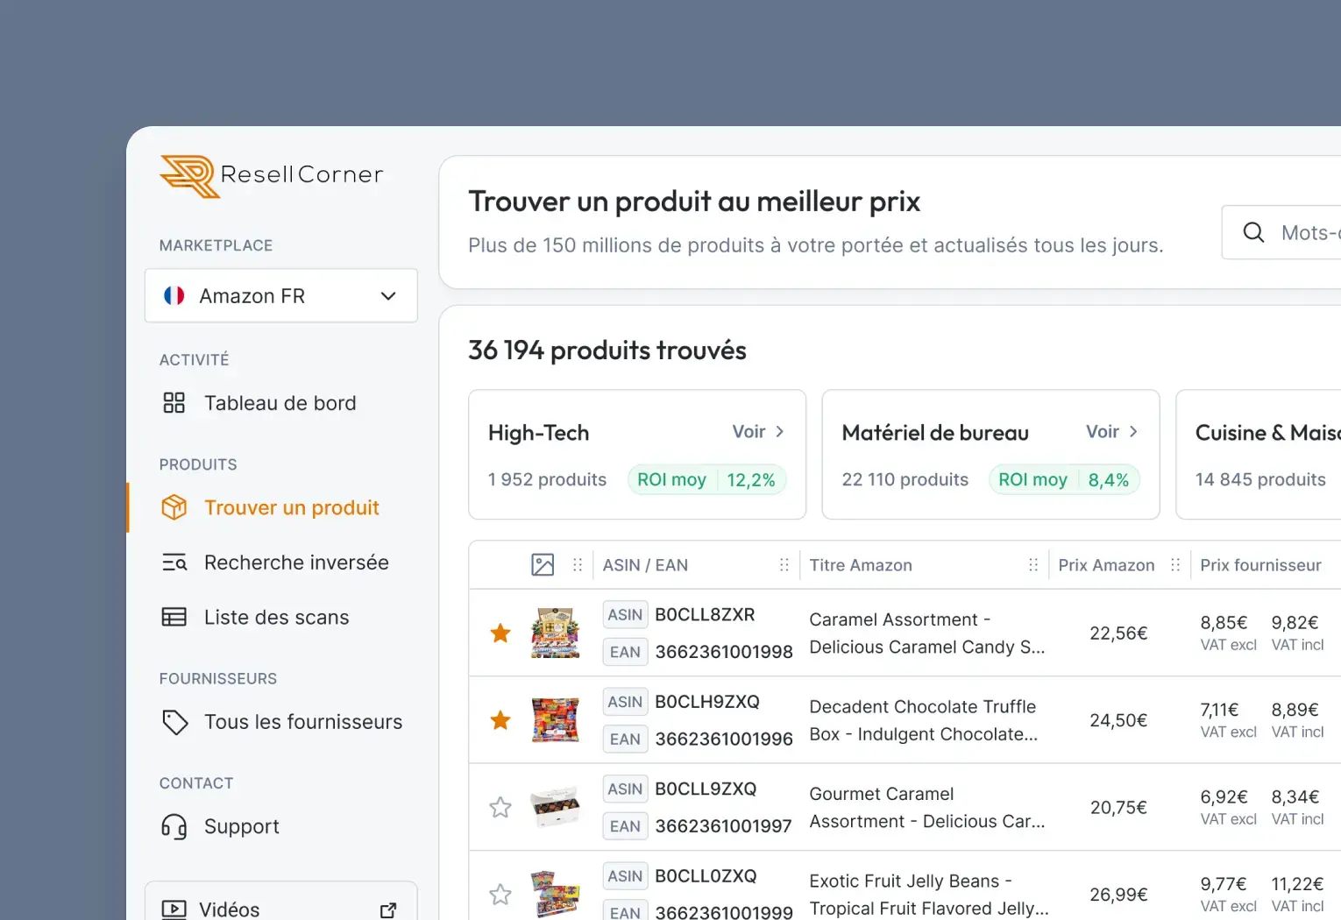This screenshot has height=920, width=1341.
Task: Click the 20,75€ Amazon price
Action: pyautogui.click(x=1118, y=808)
